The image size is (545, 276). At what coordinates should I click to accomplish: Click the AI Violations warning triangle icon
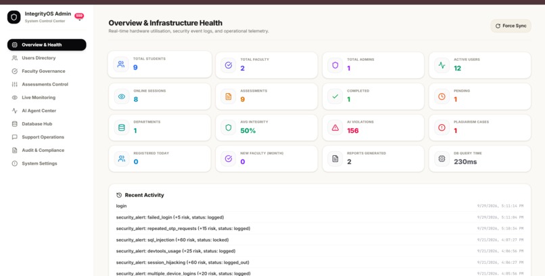tap(335, 128)
